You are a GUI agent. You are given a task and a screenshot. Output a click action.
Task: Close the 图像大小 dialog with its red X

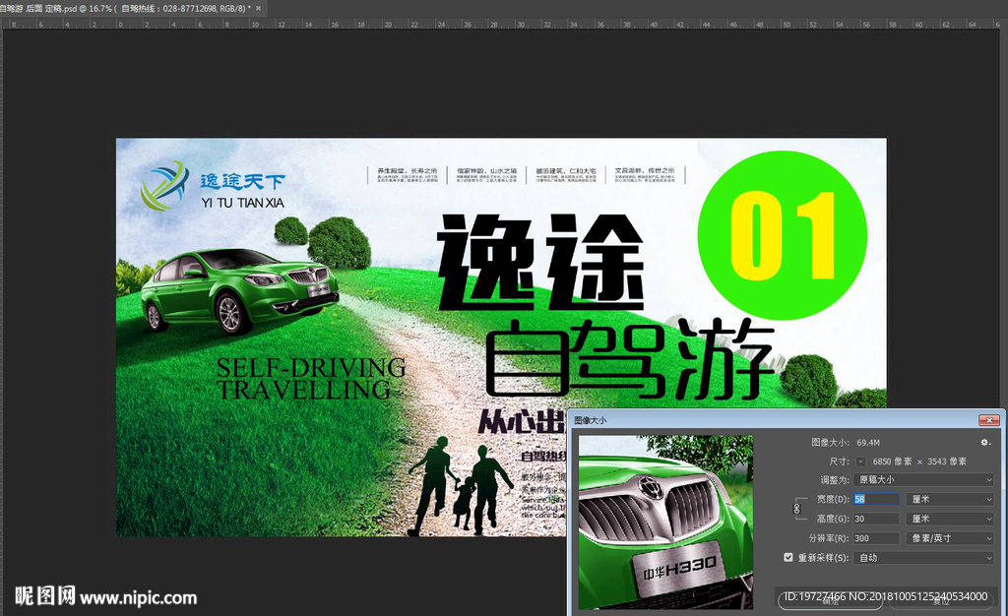click(x=988, y=419)
